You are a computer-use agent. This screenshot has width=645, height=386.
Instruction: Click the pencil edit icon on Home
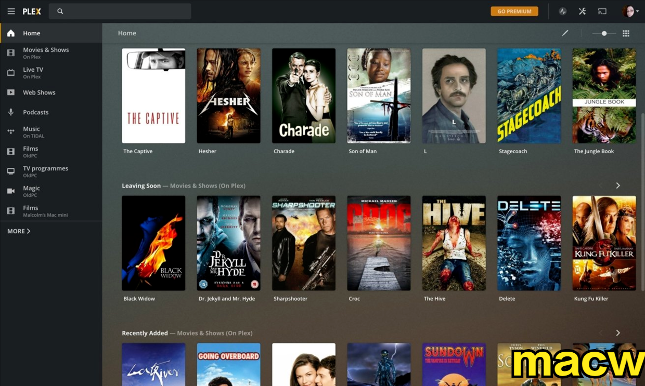[565, 33]
